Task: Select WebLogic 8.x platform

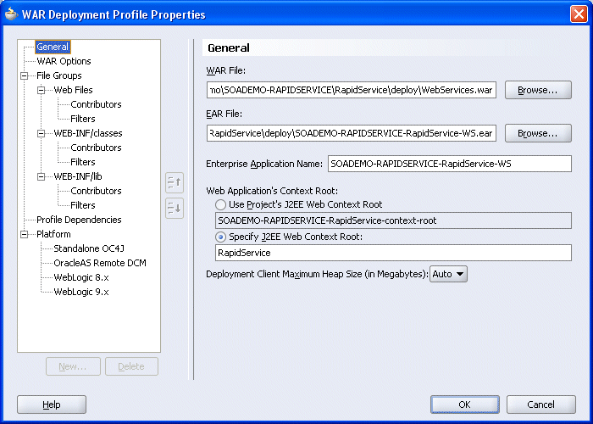Action: click(x=81, y=277)
